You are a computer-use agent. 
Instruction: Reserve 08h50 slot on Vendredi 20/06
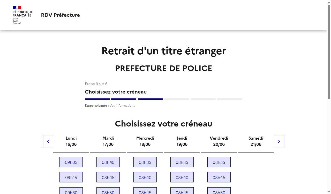pos(219,191)
